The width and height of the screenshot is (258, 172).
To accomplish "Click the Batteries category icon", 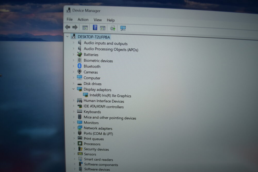I will [79, 54].
